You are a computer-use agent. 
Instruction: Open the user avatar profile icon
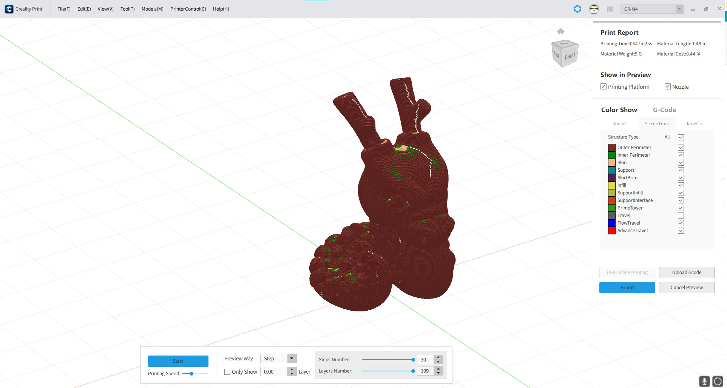594,9
